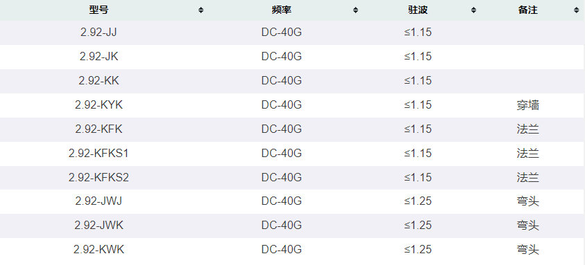Select the 2.92-KWK row model
Viewport: 585px width, 265px height.
tap(99, 250)
